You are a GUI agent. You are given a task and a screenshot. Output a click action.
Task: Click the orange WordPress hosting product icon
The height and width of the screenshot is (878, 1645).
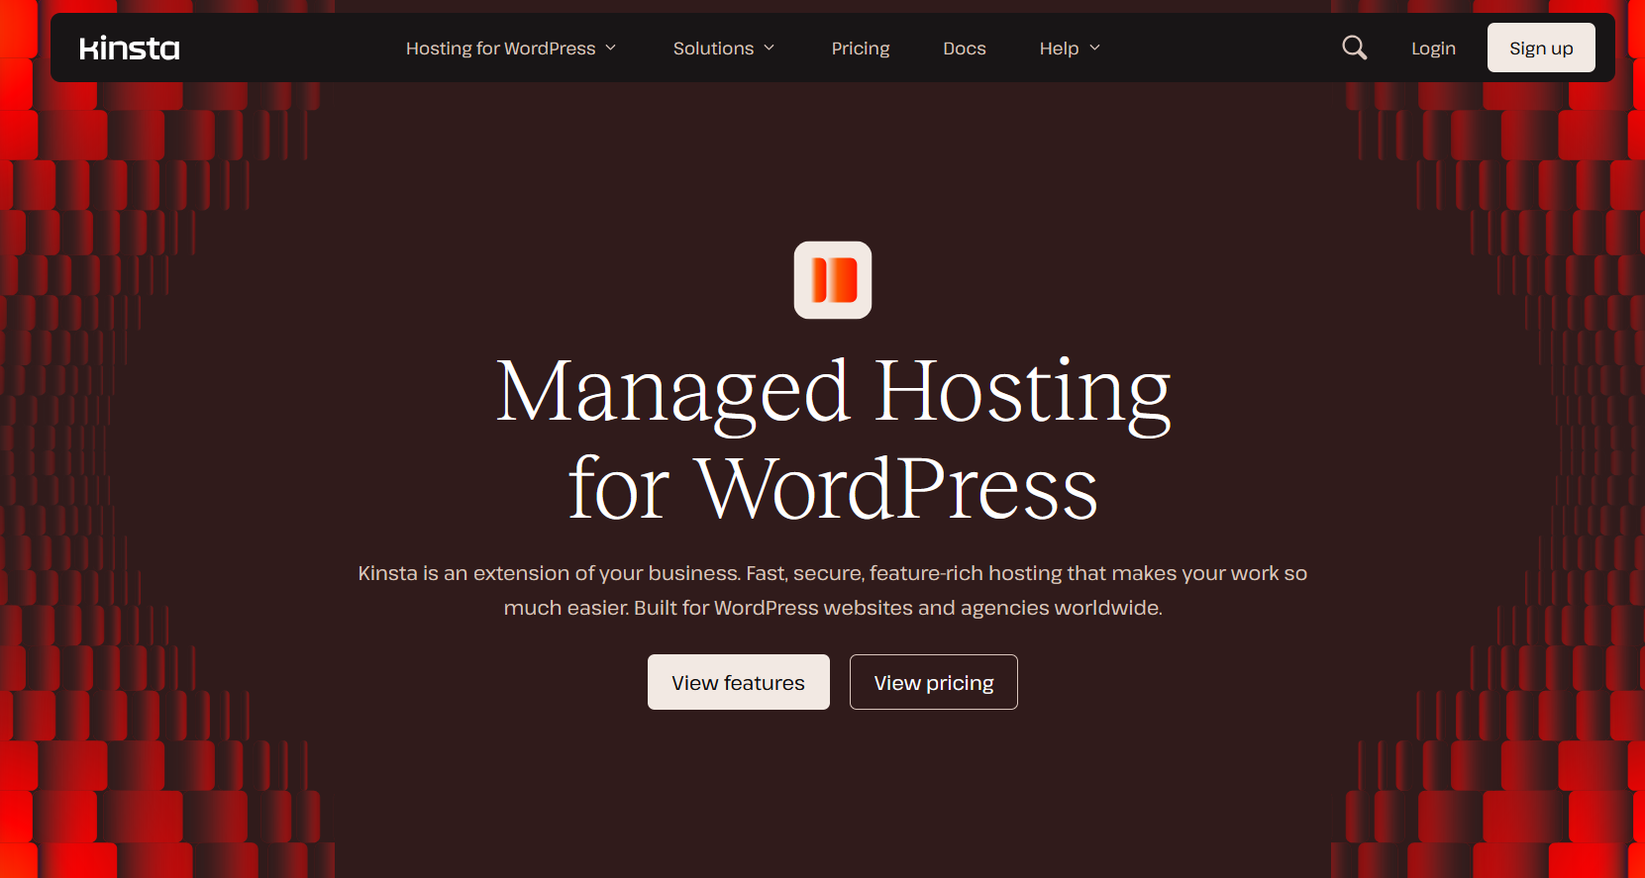click(x=833, y=280)
